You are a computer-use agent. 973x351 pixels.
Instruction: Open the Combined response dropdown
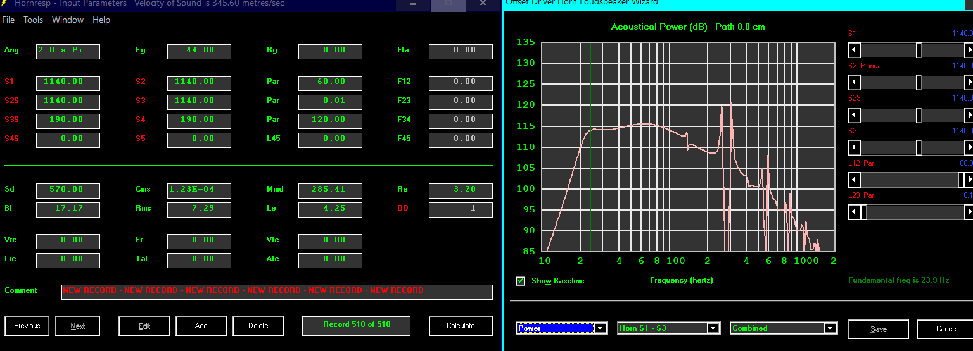click(830, 328)
